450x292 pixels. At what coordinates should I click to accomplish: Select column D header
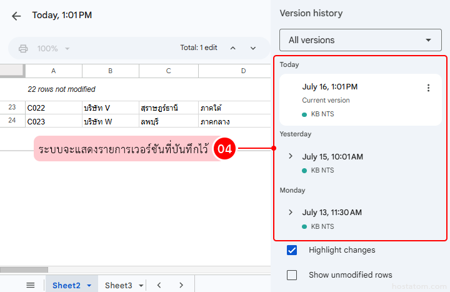click(x=235, y=71)
